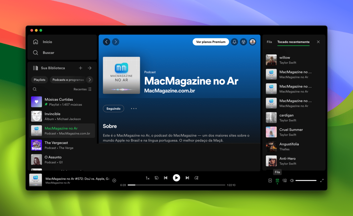Click the Angustifolia cover thumbnail

click(271, 146)
